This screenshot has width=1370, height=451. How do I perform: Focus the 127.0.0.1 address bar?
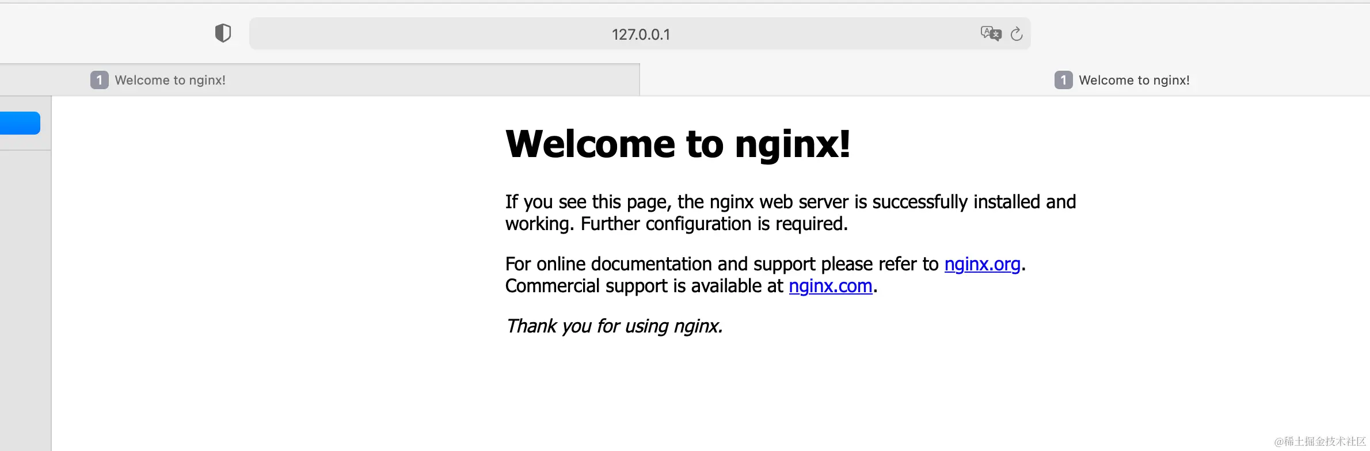640,33
